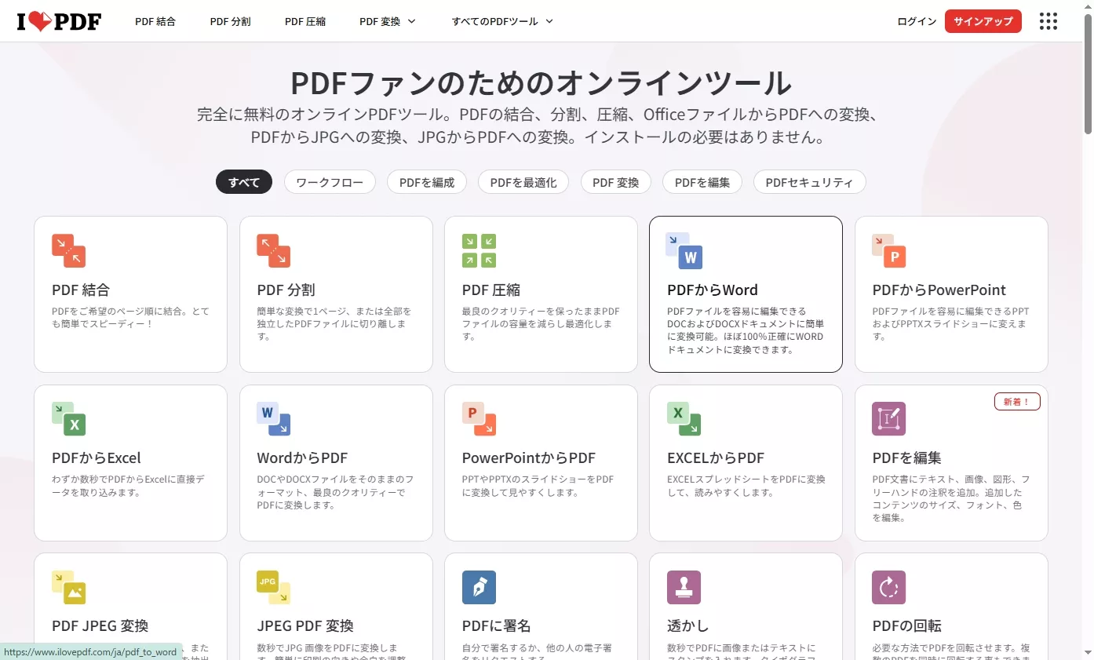This screenshot has height=660, width=1094.
Task: Click the vertical page scrollbar thumb
Action: pos(1088,75)
